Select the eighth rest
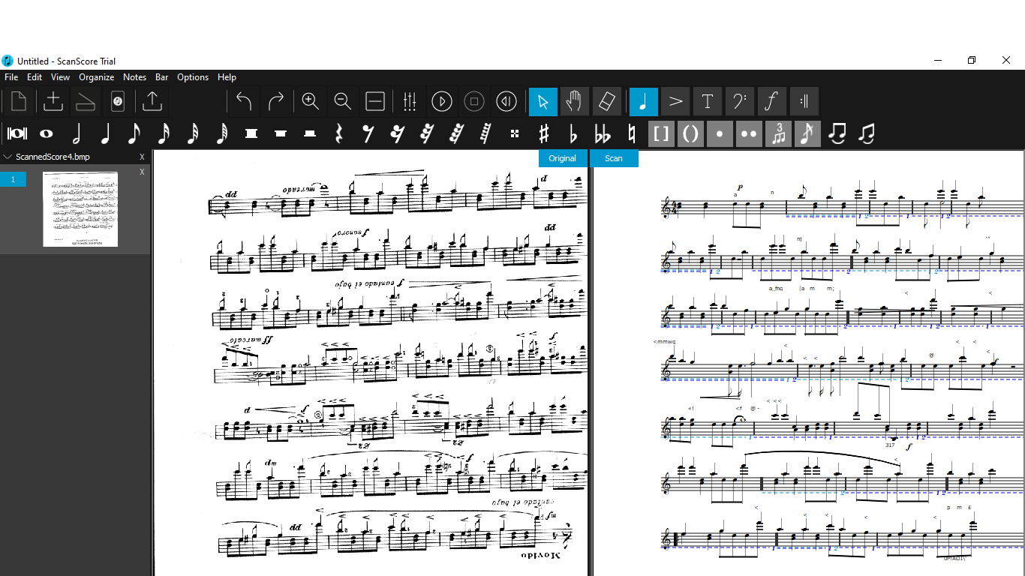1025x576 pixels. pos(368,133)
